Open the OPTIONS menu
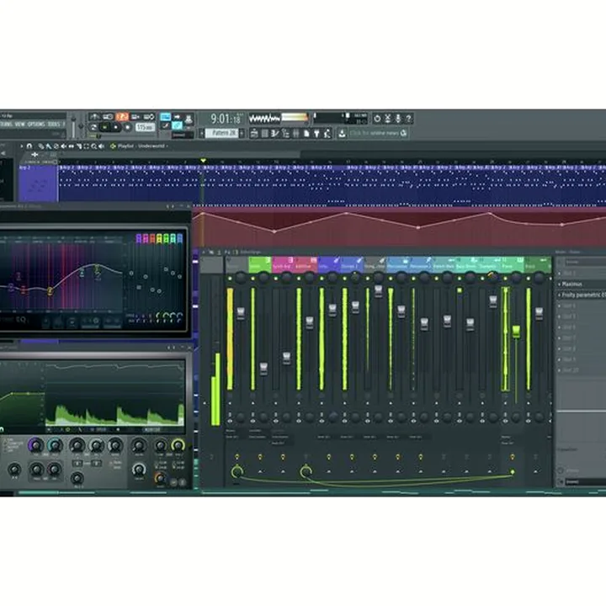 36,124
